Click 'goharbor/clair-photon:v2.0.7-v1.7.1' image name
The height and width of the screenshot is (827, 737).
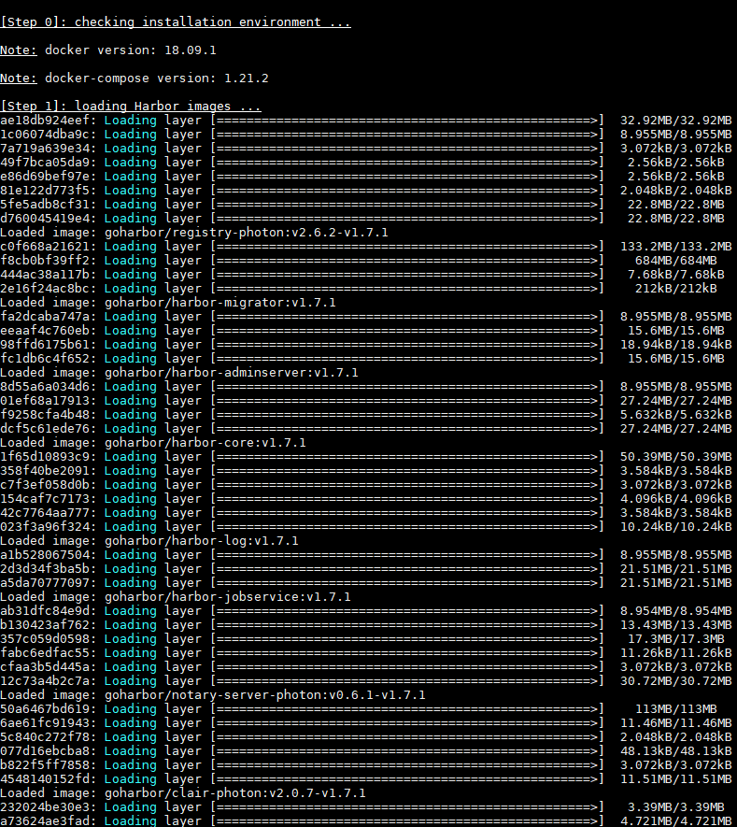235,793
